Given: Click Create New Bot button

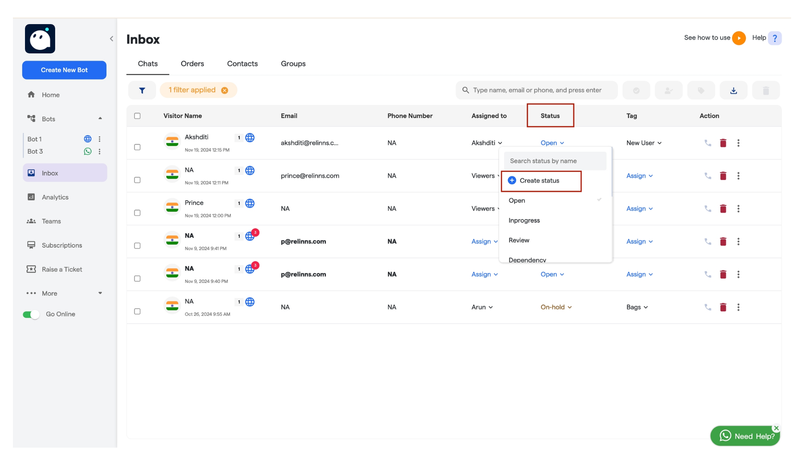Looking at the screenshot, I should 64,70.
